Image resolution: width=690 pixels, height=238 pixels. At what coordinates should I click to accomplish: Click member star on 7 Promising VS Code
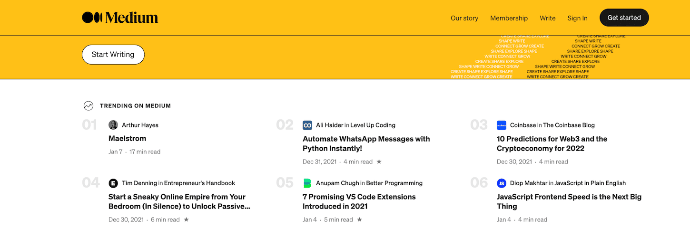coord(360,219)
